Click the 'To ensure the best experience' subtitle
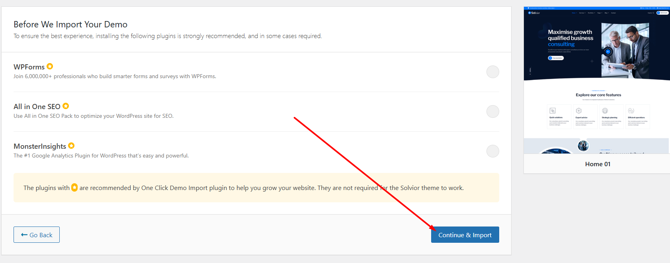This screenshot has width=670, height=263. (168, 36)
